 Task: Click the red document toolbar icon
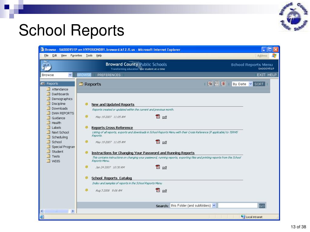[223, 84]
